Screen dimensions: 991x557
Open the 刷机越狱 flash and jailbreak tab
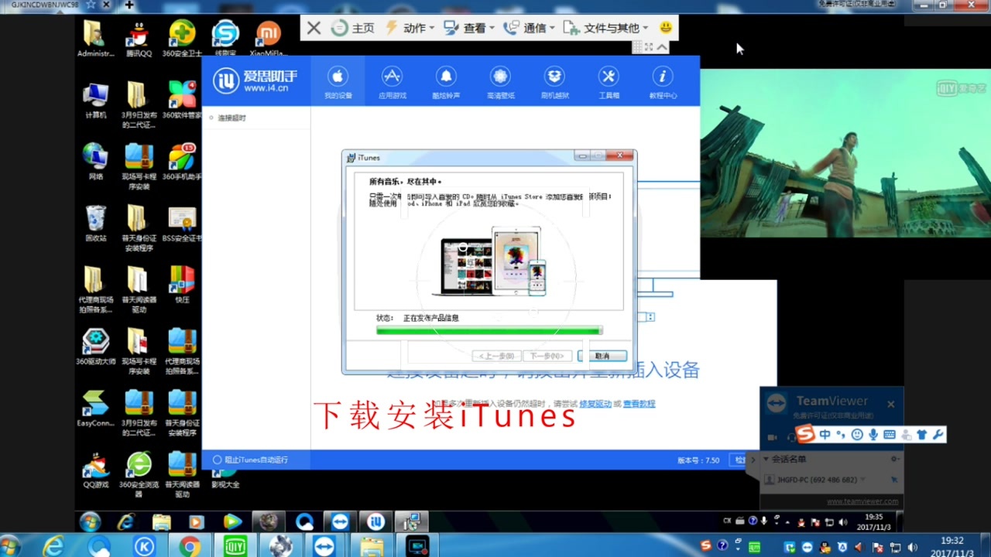[x=554, y=82]
